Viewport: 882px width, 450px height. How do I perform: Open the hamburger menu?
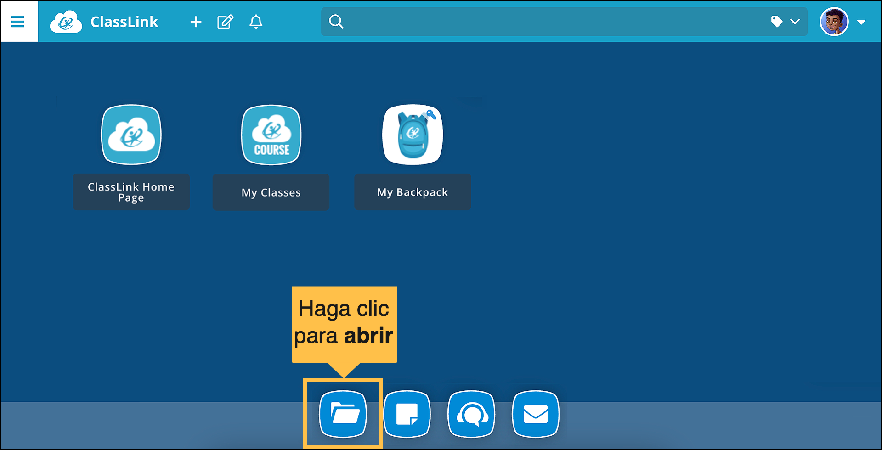click(18, 22)
